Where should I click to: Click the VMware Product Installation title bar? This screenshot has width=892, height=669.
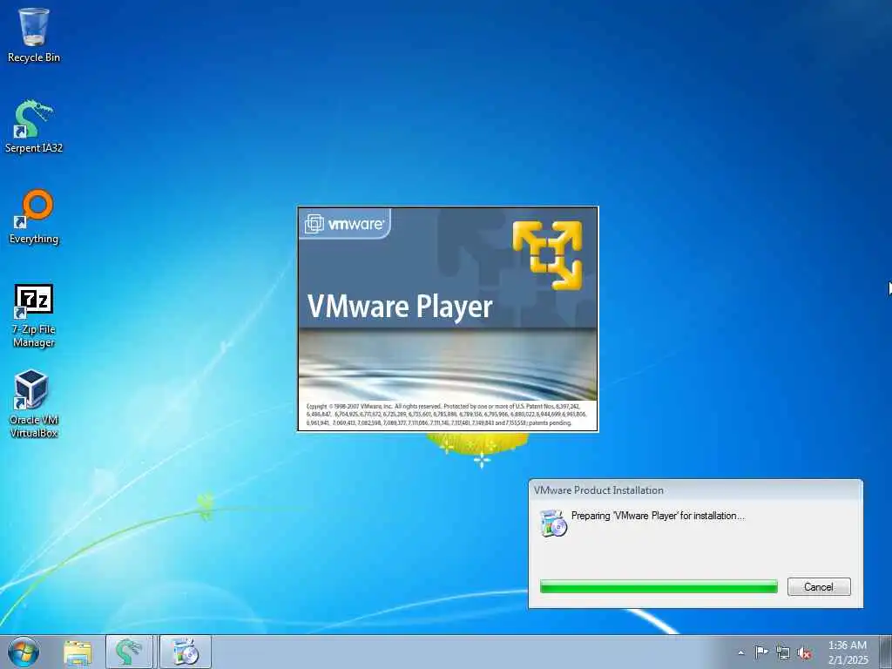coord(695,490)
